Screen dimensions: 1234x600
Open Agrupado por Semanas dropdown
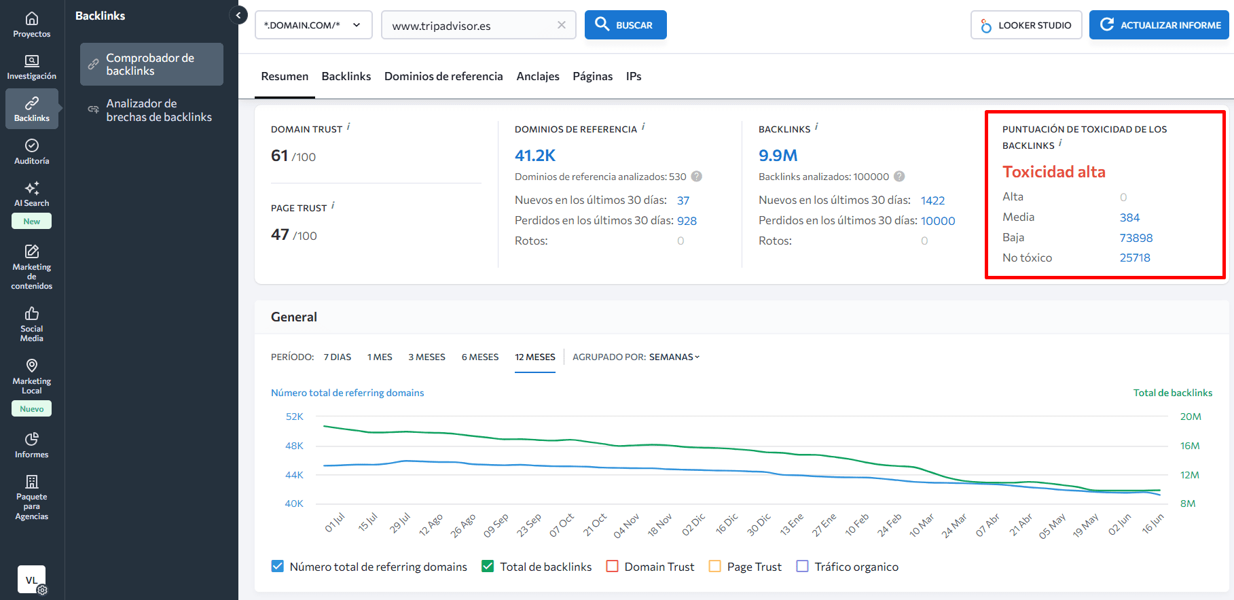pyautogui.click(x=674, y=357)
